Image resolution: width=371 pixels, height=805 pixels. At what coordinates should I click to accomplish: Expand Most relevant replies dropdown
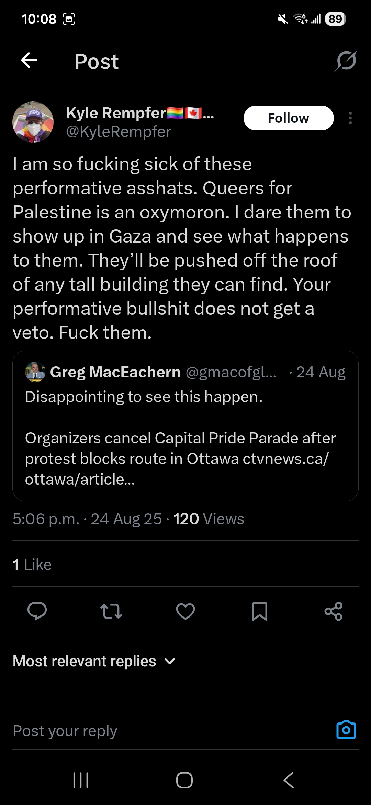coord(94,661)
